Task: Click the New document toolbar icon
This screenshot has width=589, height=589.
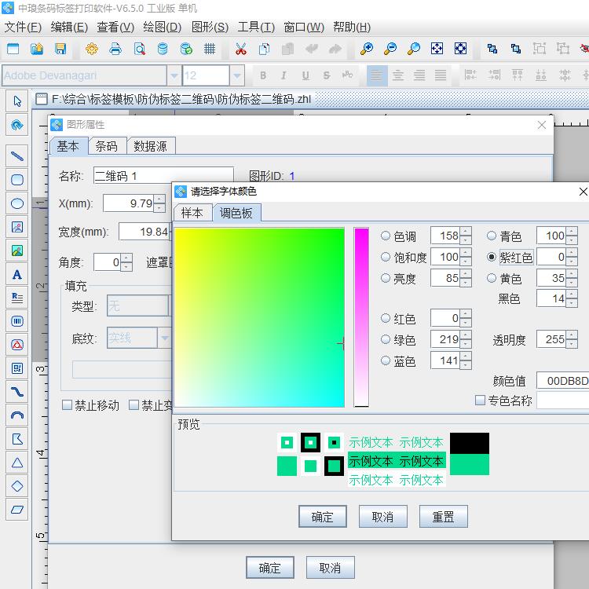Action: coord(13,49)
